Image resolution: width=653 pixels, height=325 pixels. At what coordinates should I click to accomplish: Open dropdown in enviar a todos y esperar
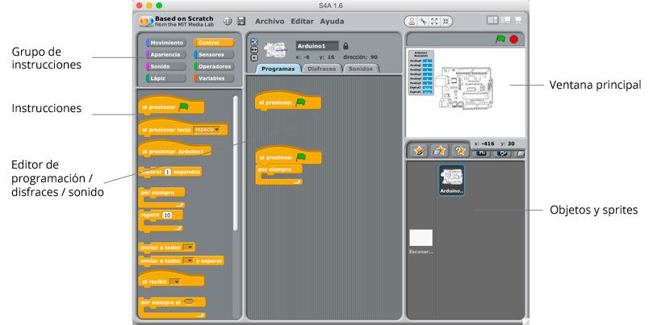point(189,261)
